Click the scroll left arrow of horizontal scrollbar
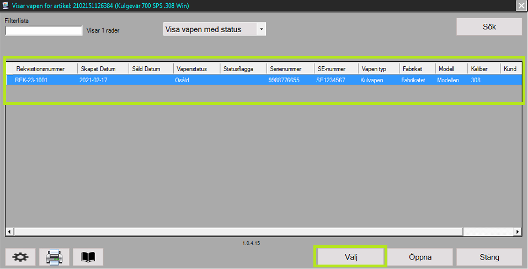 (x=9, y=232)
